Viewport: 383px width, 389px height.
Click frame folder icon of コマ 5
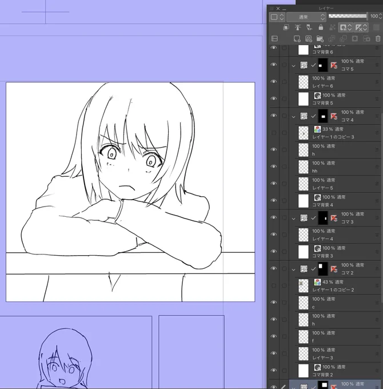coord(304,65)
